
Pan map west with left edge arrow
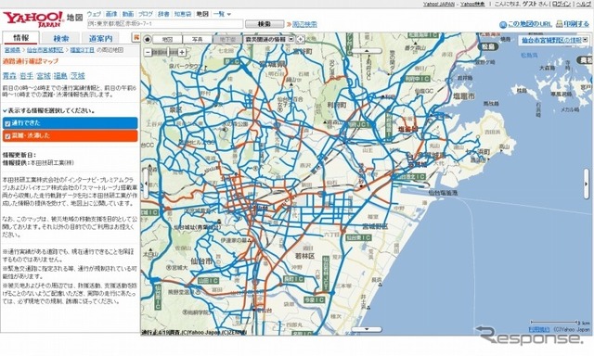tap(146, 184)
